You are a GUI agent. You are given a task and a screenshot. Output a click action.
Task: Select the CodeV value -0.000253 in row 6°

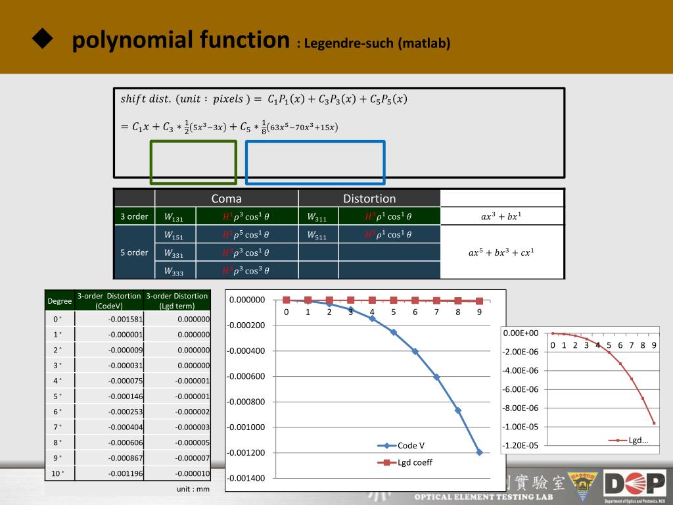(126, 412)
